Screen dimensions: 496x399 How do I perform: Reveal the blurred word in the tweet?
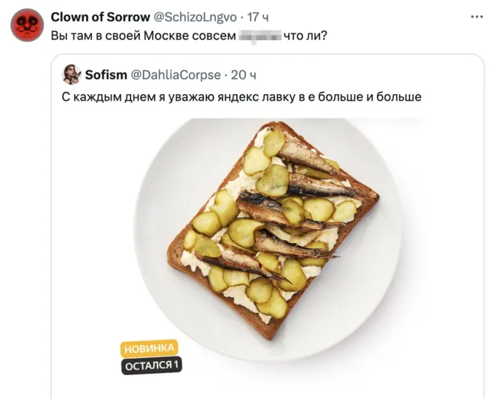pos(260,35)
